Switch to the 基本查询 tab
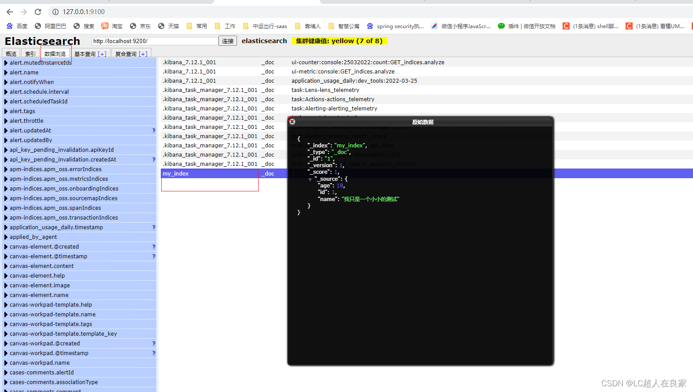Image resolution: width=693 pixels, height=392 pixels. (x=85, y=54)
